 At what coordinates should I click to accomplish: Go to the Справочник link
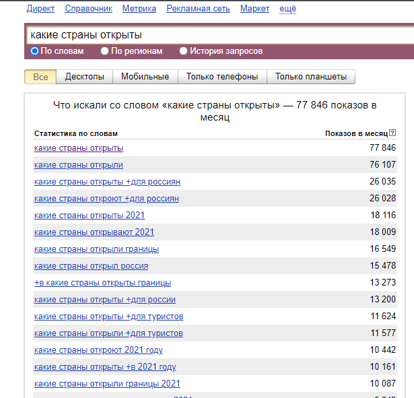point(88,9)
